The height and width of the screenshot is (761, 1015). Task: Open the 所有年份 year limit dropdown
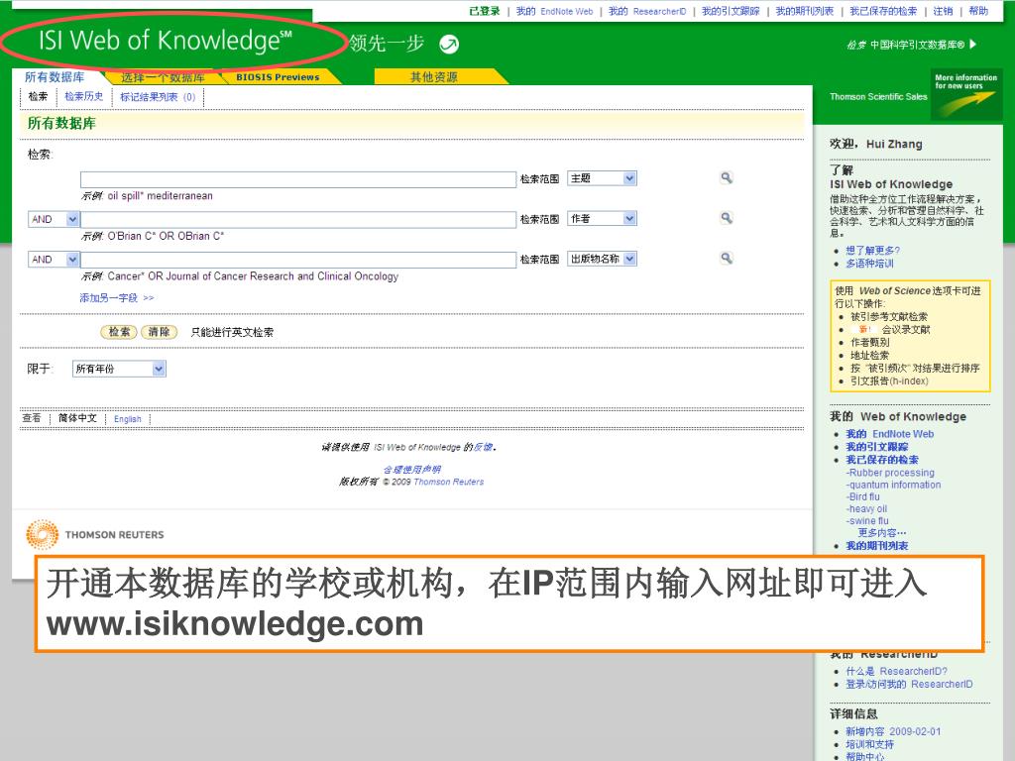(x=119, y=369)
